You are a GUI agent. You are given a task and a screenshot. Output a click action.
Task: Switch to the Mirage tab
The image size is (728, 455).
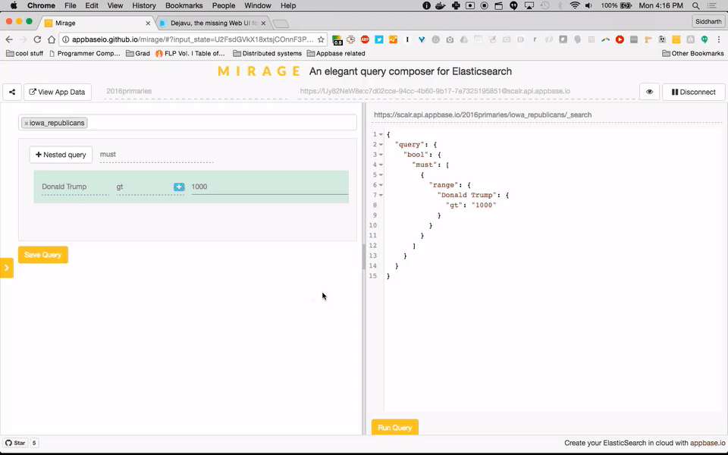pyautogui.click(x=98, y=23)
